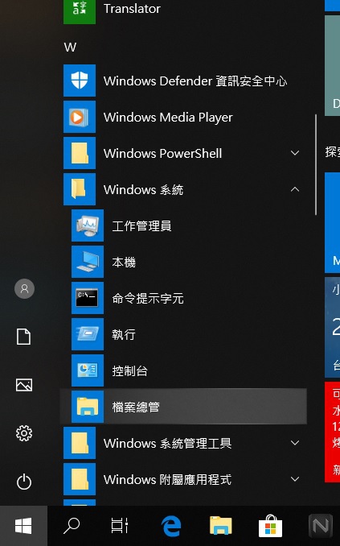Click the 控制台 control panel icon
This screenshot has height=546, width=340.
click(88, 370)
